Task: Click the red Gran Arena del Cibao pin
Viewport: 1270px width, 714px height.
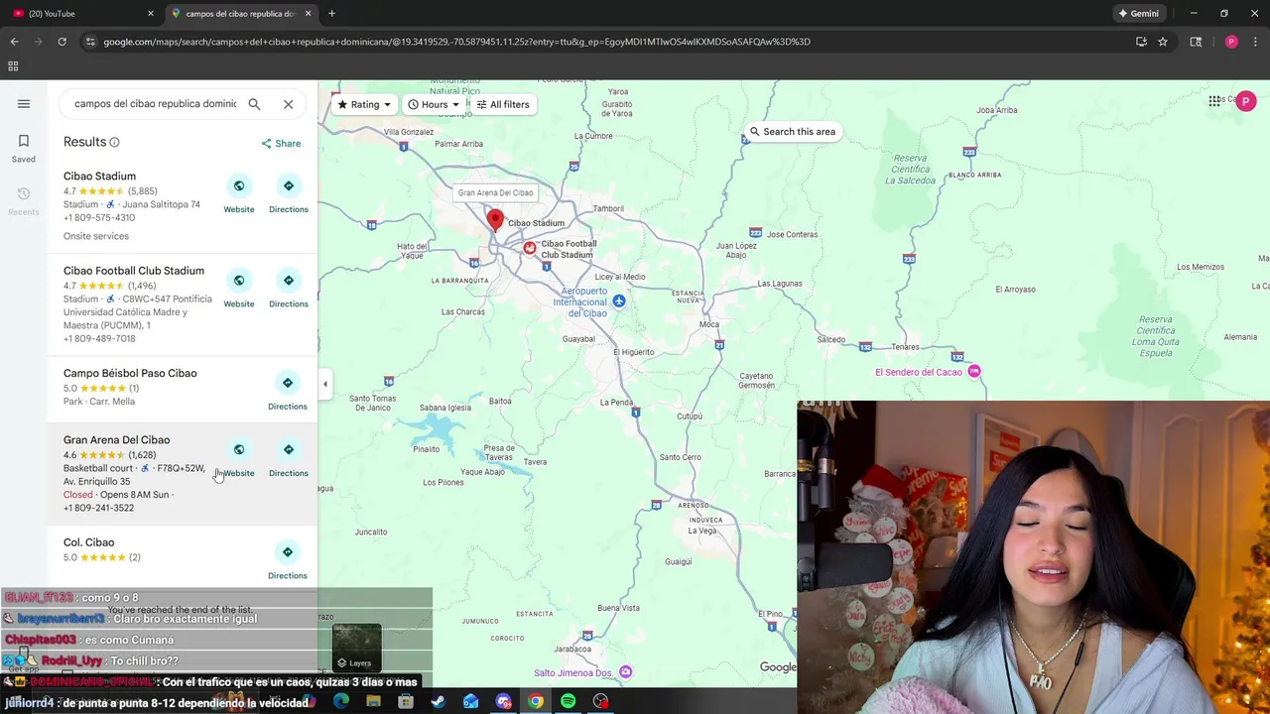Action: pos(495,219)
